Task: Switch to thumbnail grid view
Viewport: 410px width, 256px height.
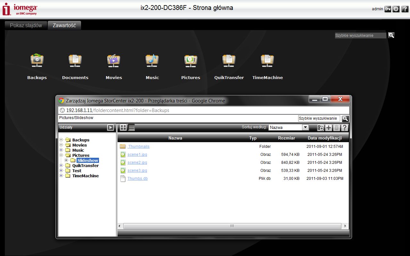Action: pos(123,128)
